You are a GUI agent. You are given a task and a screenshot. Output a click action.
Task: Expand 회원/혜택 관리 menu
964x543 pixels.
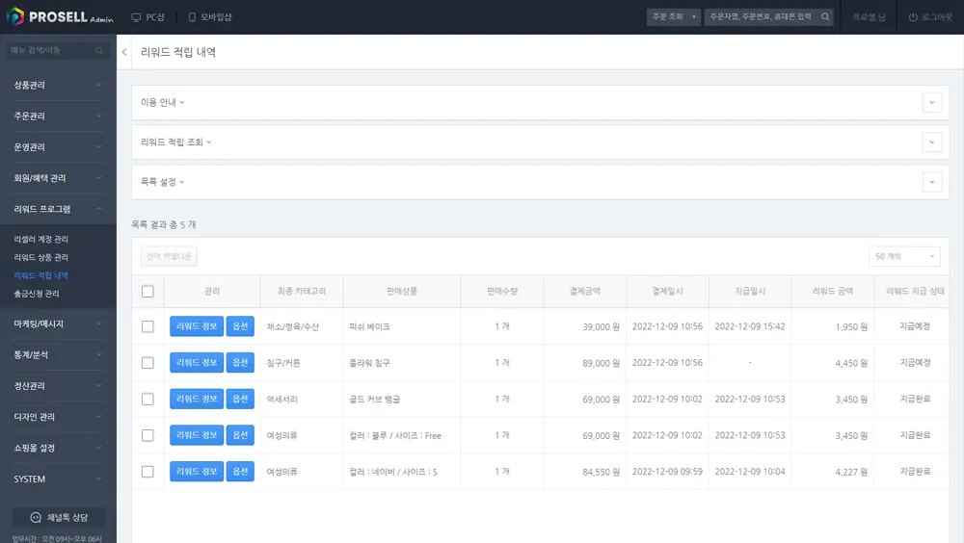click(59, 178)
